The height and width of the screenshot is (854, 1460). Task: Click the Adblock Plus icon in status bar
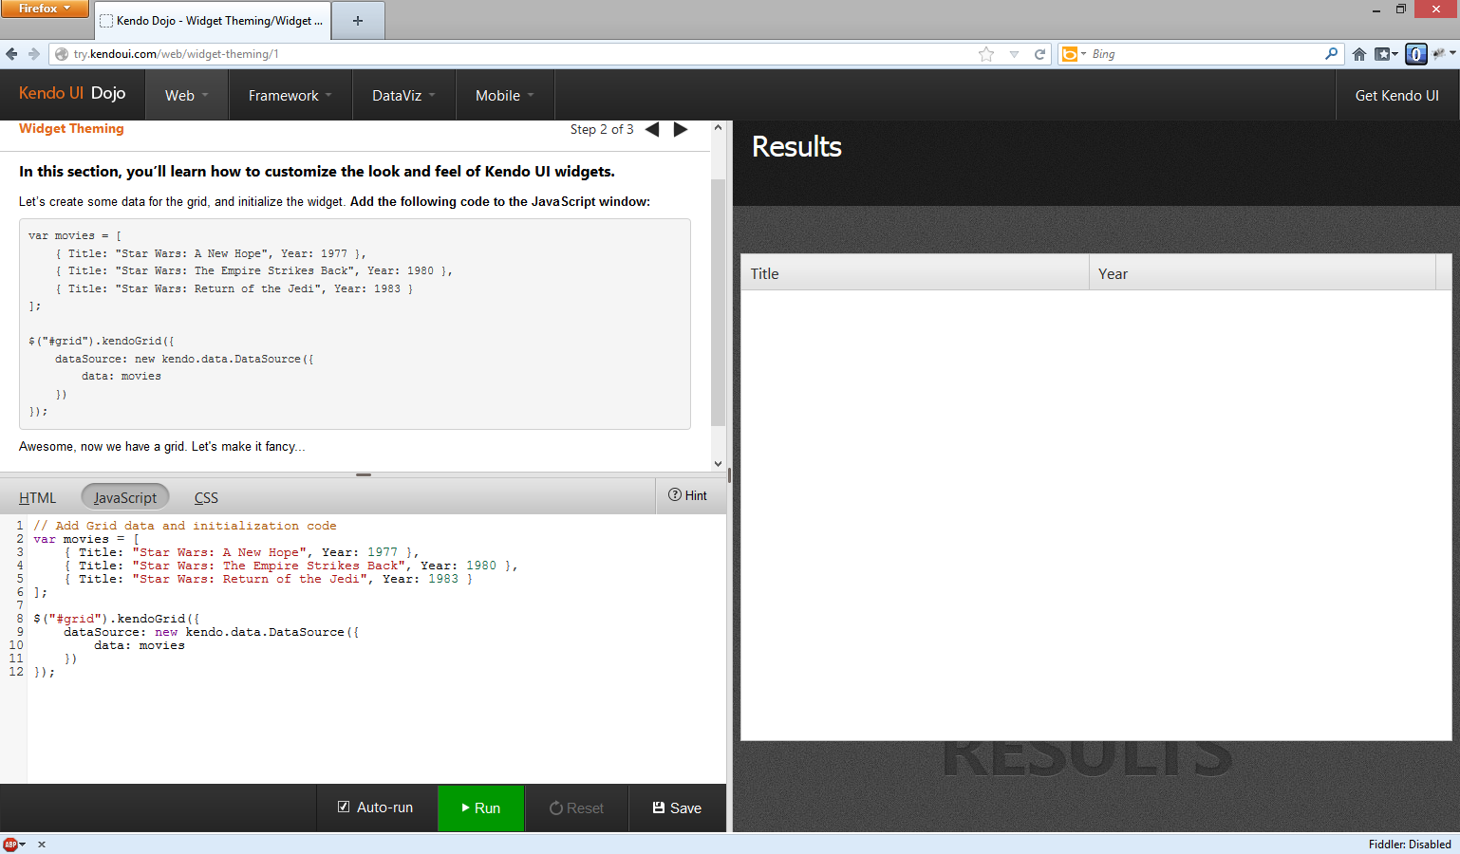point(10,845)
